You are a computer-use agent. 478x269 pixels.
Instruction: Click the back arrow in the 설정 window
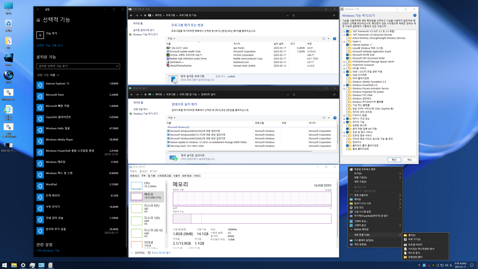(x=38, y=9)
